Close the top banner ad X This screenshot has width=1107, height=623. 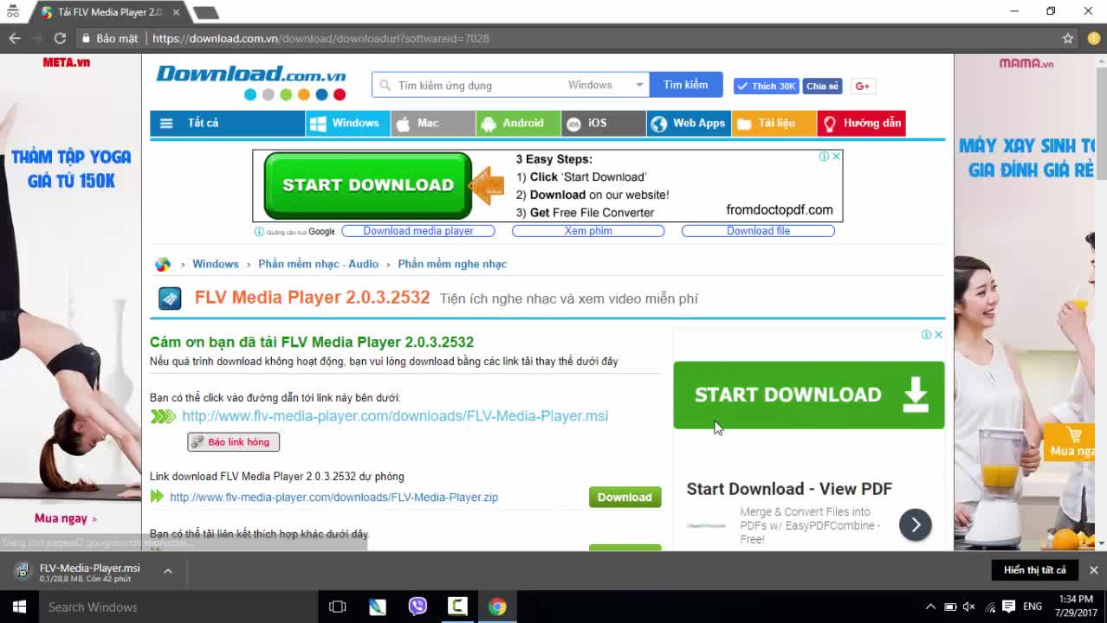[x=836, y=157]
